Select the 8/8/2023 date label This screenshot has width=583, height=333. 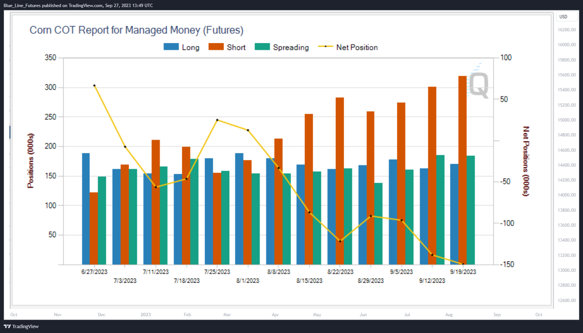279,272
